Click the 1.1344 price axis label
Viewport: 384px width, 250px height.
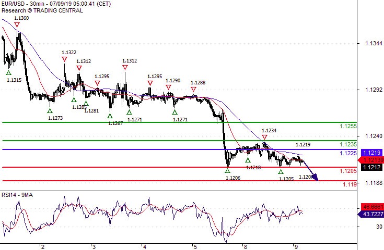tap(374, 43)
